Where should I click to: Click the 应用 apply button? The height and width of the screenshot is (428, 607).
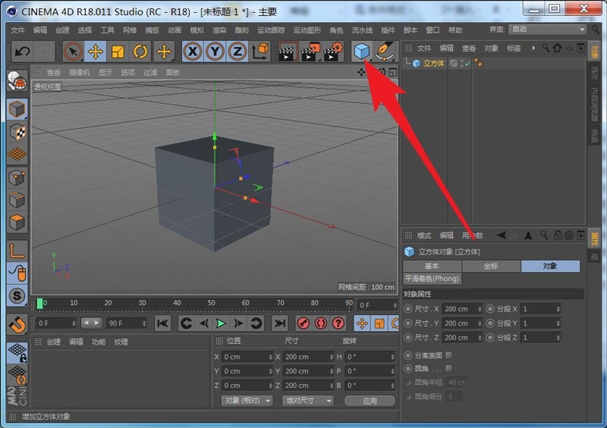(370, 401)
